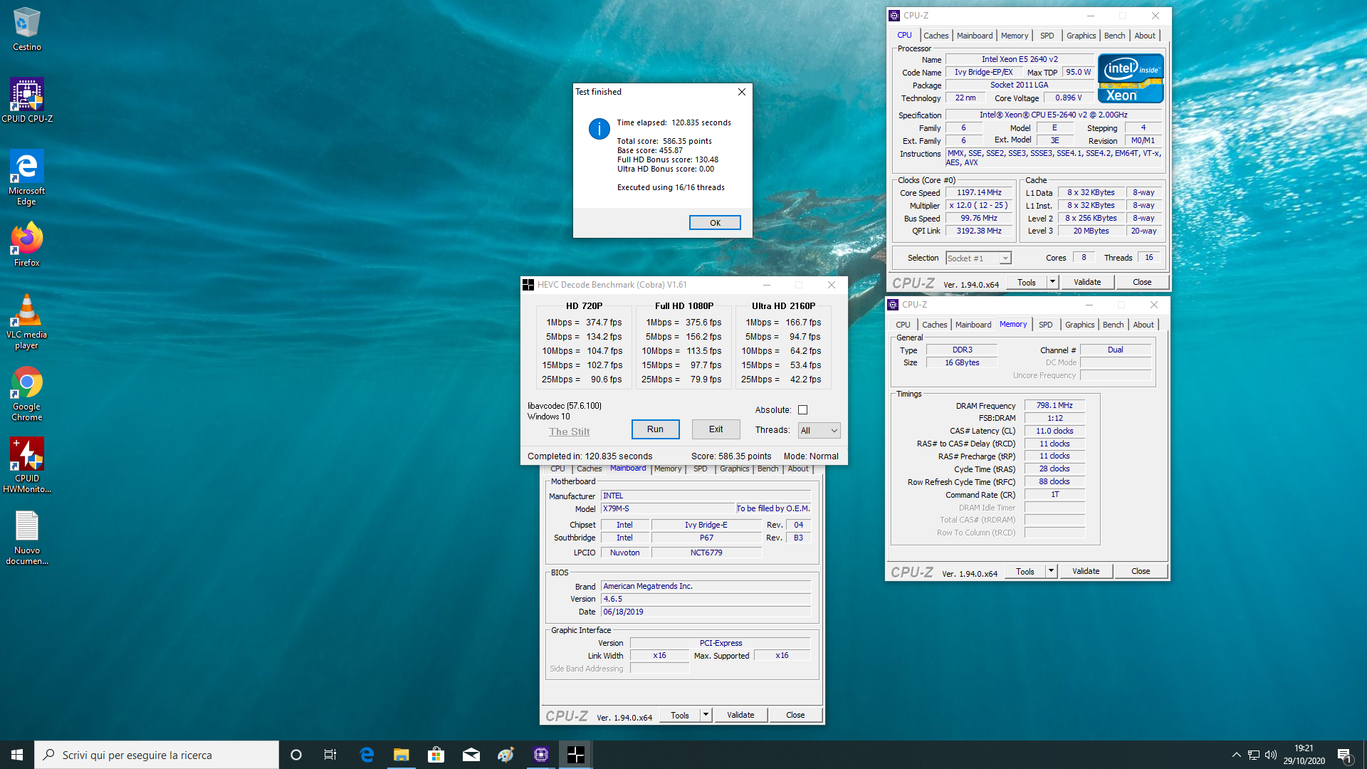The image size is (1367, 769).
Task: Open the Cestino recycle bin icon
Action: click(27, 28)
